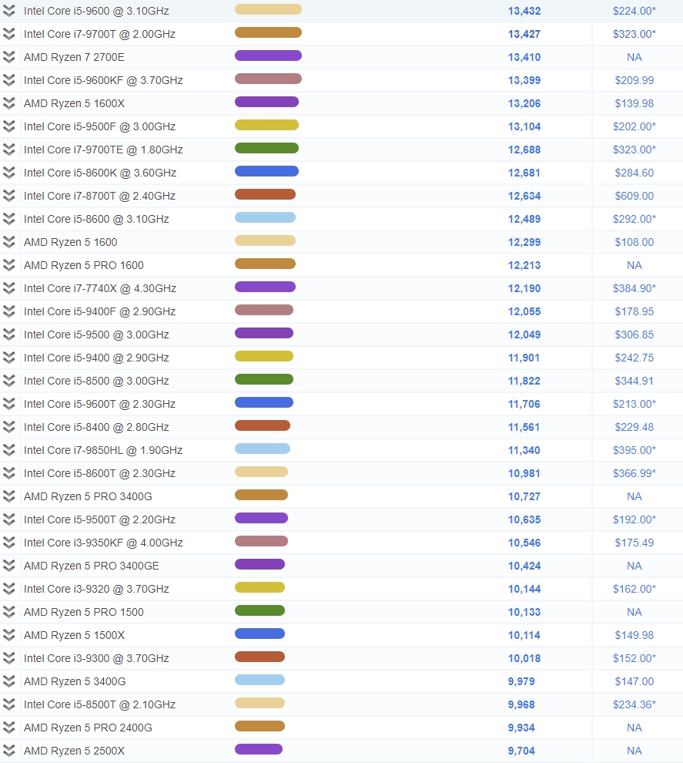Click the score 11,340
The image size is (683, 763).
tap(524, 450)
